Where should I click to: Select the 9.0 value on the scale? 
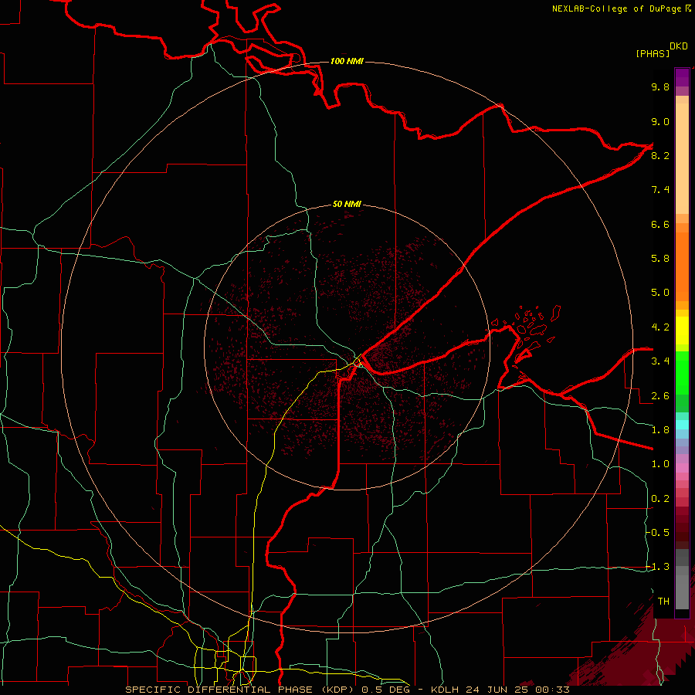660,121
